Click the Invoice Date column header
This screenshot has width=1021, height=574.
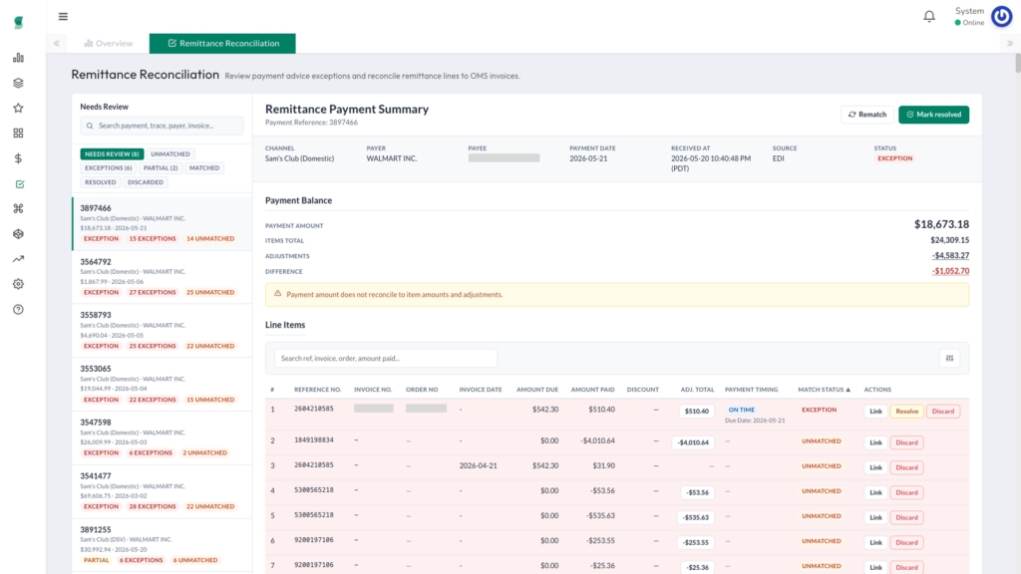point(481,390)
